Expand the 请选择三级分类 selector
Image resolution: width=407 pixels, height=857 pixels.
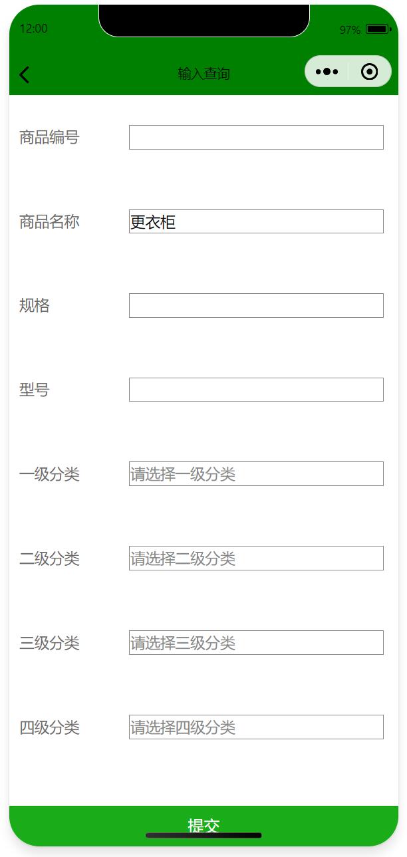click(x=256, y=643)
